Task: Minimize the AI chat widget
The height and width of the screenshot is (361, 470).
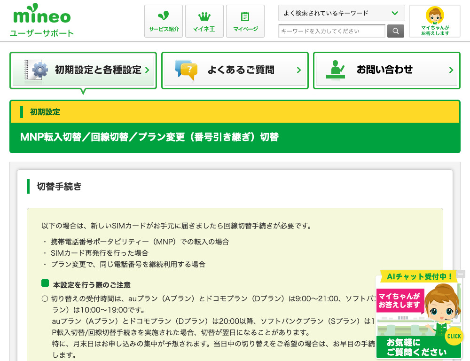Action: [x=461, y=274]
